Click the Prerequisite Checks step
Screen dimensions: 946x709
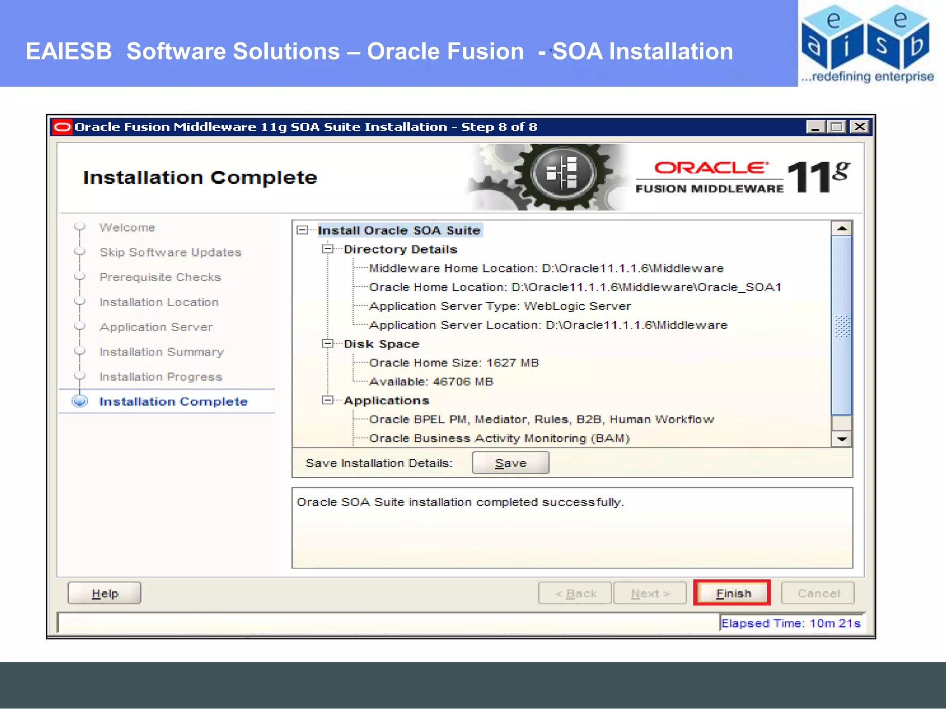coord(160,277)
